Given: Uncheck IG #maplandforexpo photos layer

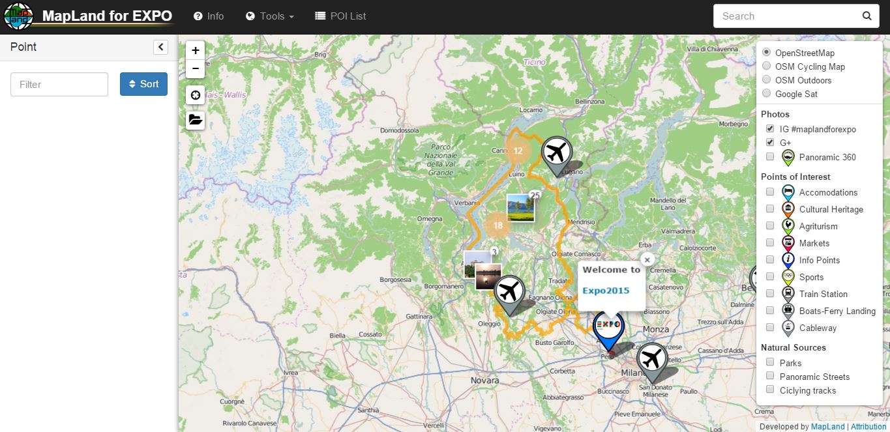Looking at the screenshot, I should click(770, 128).
